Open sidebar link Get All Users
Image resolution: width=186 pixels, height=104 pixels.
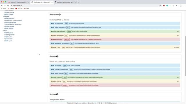click(8, 33)
